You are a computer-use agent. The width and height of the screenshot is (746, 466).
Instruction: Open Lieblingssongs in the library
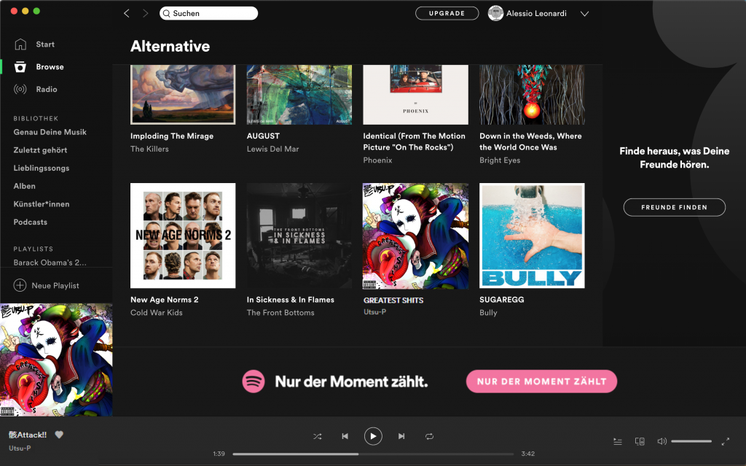pos(41,168)
